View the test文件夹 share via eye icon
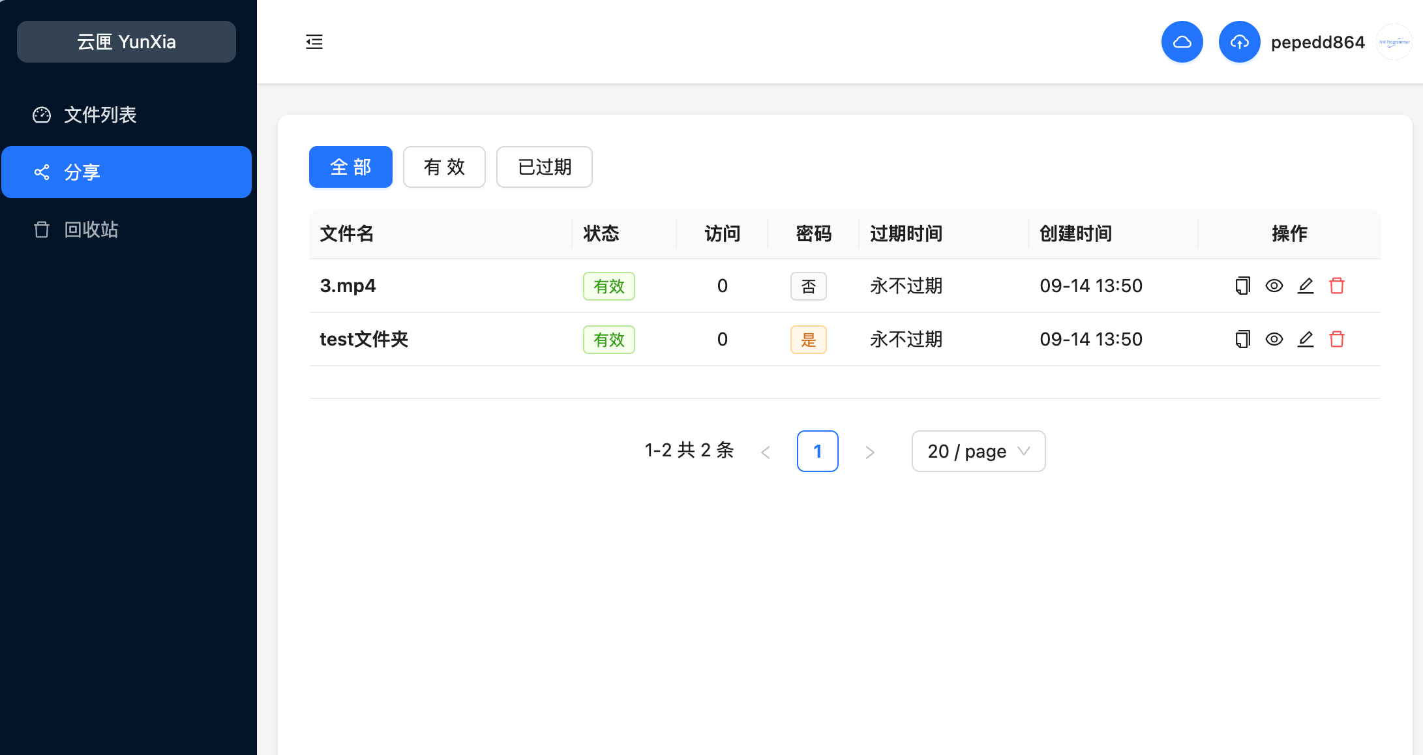 (x=1274, y=339)
